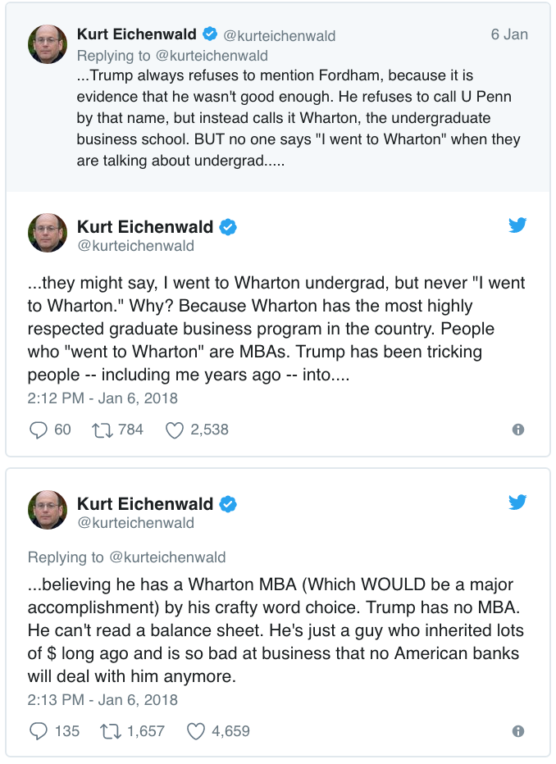Screen dimensions: 556x764
Task: Reply to the tweet with 60 replies
Action: tap(38, 430)
